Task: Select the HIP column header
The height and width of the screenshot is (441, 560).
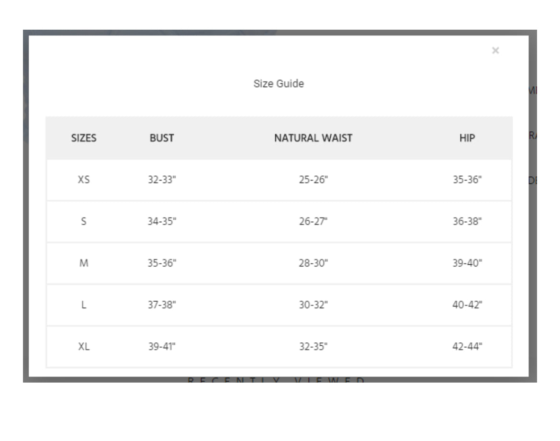Action: [x=467, y=138]
